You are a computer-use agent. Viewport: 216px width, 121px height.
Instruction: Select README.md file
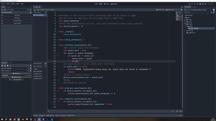point(192,33)
